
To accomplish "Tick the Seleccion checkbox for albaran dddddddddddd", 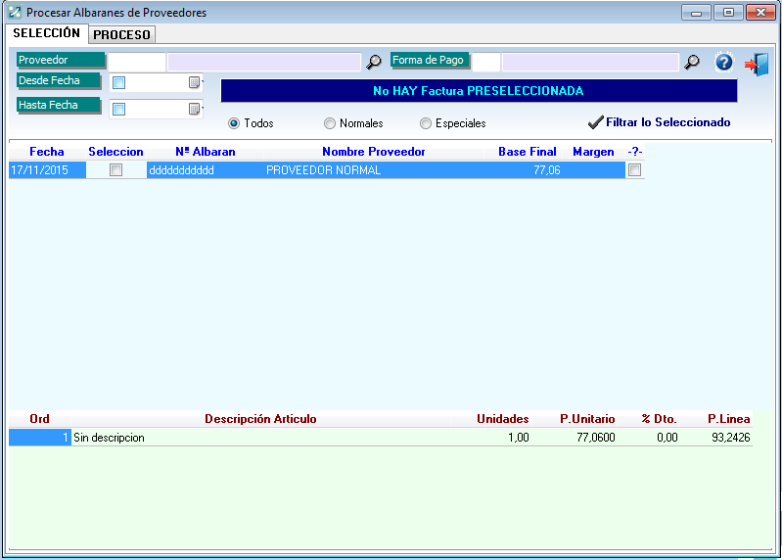I will coord(115,170).
